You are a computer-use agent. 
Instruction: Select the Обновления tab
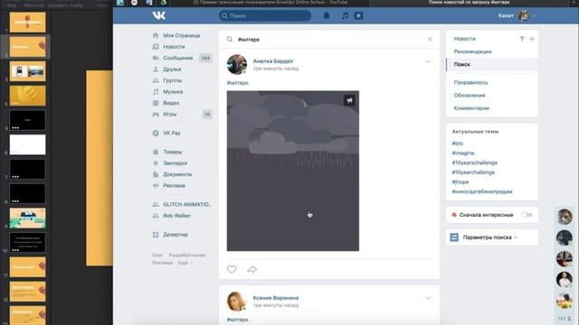pyautogui.click(x=470, y=95)
